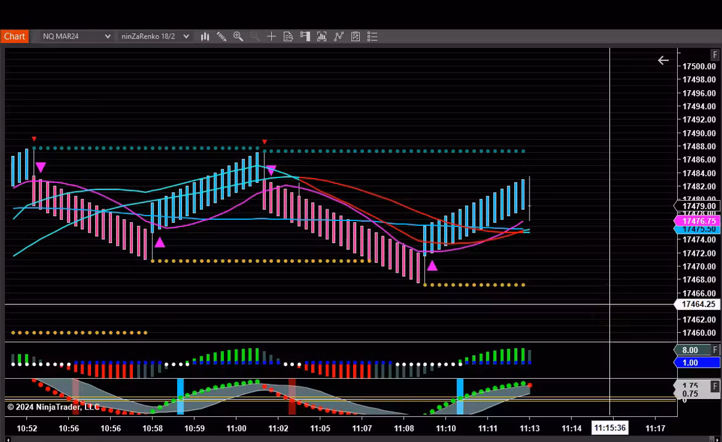Expand the data series list icon dropdown

click(x=372, y=36)
